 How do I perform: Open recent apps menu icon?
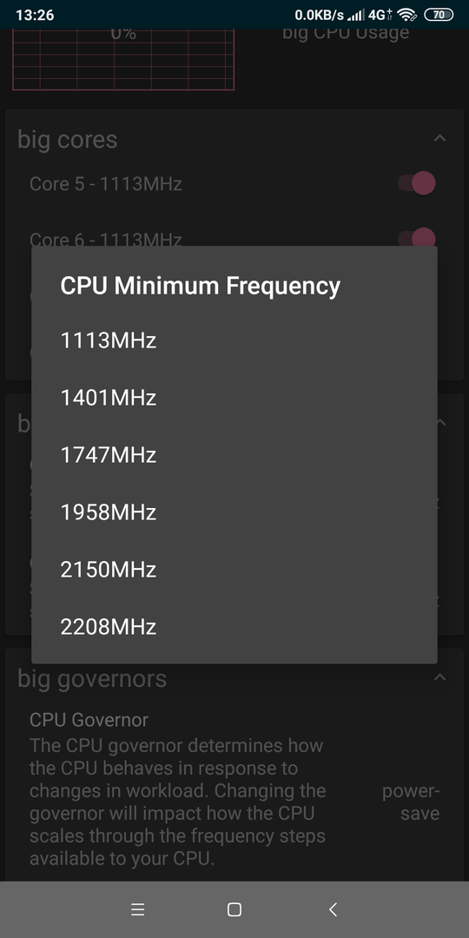(x=137, y=909)
